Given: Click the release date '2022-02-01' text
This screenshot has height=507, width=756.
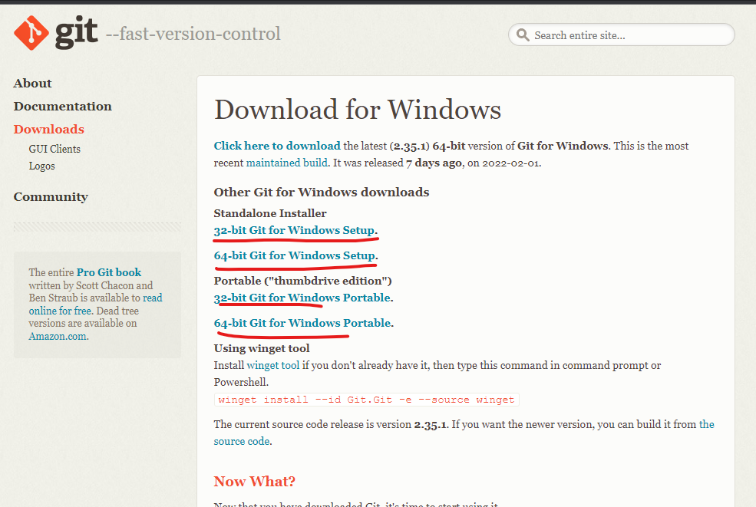Looking at the screenshot, I should point(510,163).
